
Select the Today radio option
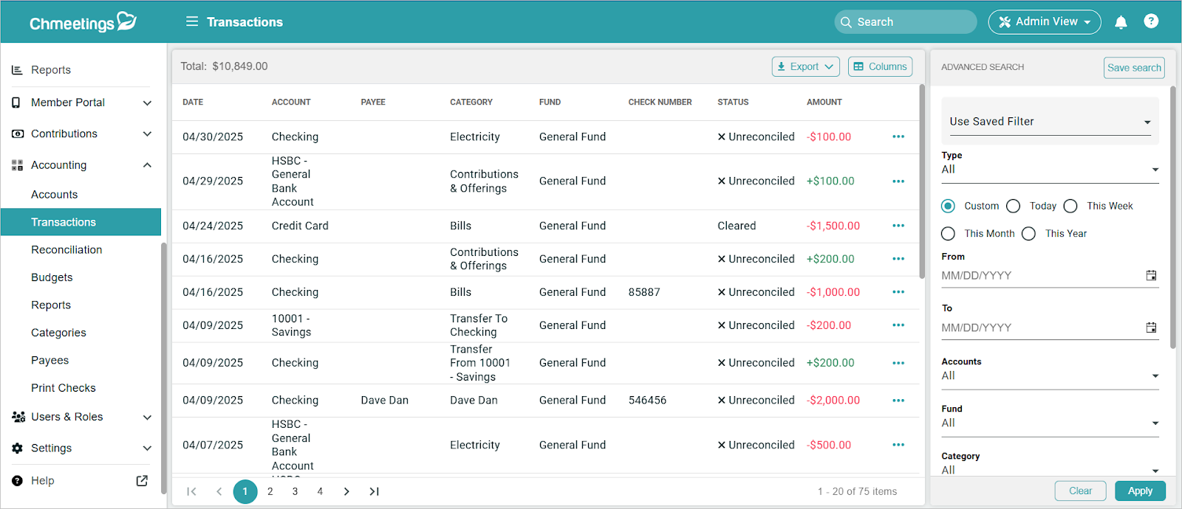click(1014, 206)
